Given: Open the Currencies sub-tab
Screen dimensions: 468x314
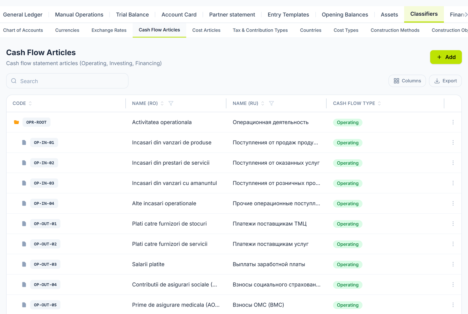Looking at the screenshot, I should click(x=67, y=30).
